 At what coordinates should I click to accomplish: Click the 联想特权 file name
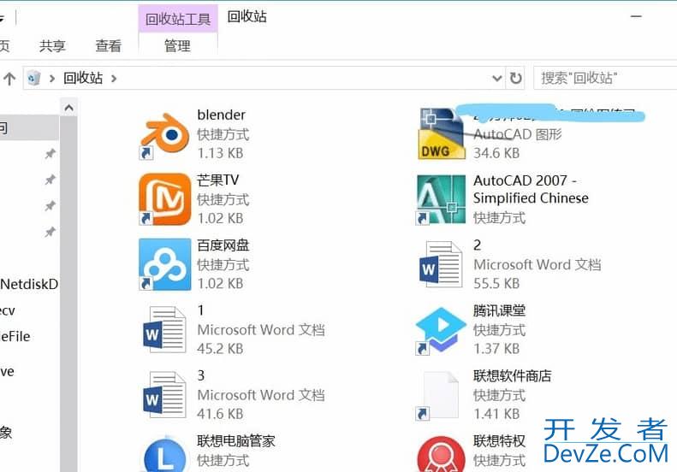[500, 440]
